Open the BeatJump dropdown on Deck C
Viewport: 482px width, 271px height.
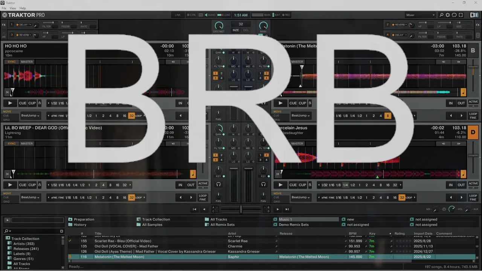coord(30,197)
